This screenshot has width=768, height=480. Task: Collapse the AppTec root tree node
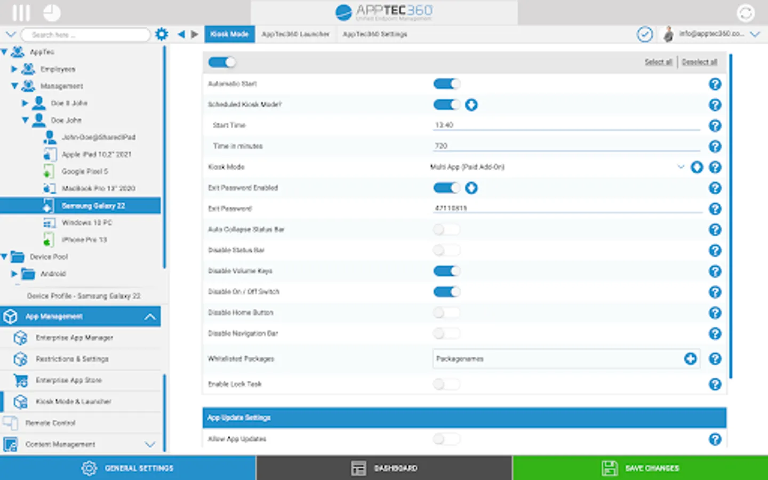click(4, 52)
